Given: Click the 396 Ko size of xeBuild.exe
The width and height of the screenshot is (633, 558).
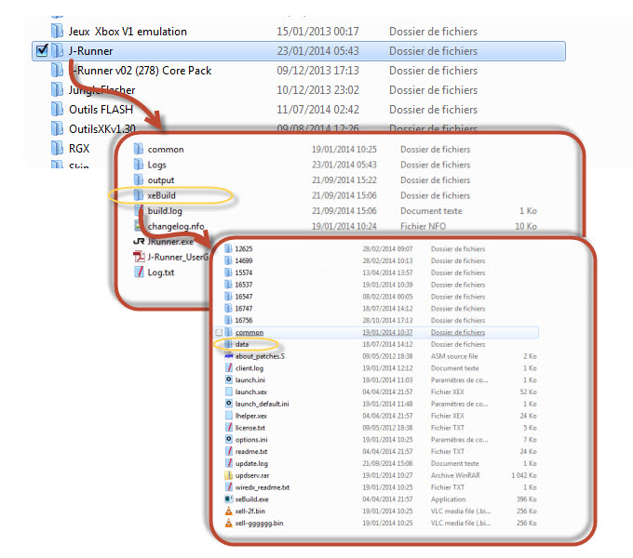Looking at the screenshot, I should tap(527, 499).
